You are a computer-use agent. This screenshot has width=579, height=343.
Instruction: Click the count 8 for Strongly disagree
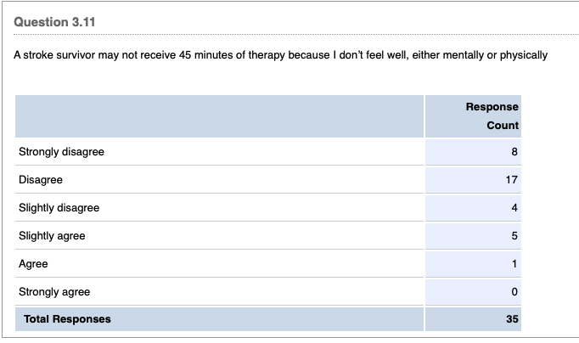pos(514,152)
